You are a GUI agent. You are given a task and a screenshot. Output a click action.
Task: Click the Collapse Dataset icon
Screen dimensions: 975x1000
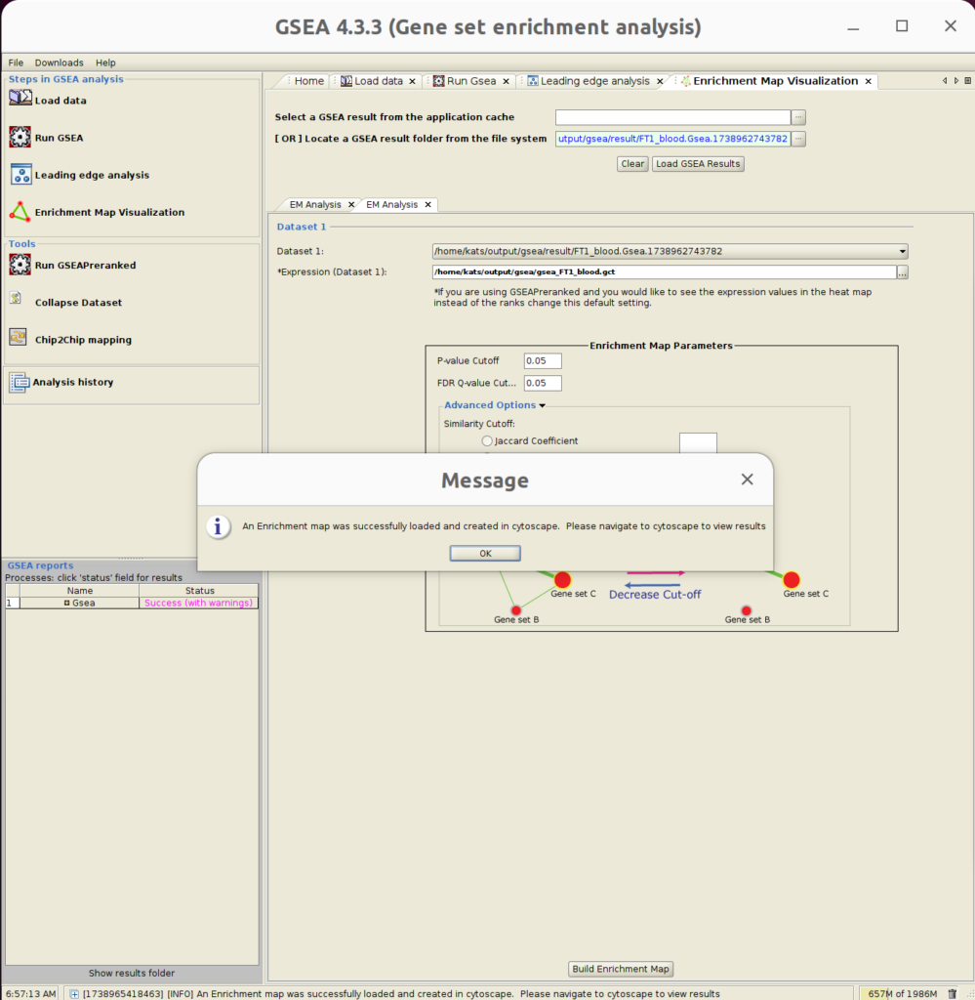(16, 299)
